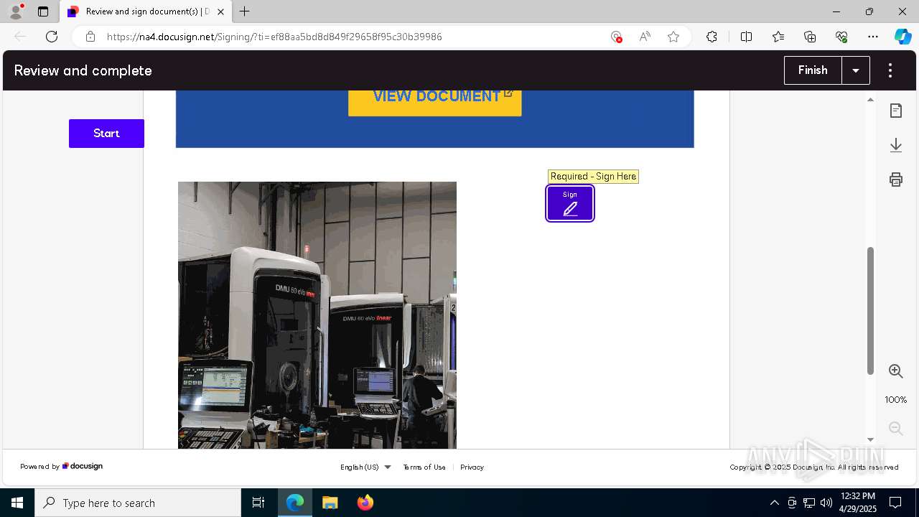Open the English (US) language dropdown

[x=365, y=467]
